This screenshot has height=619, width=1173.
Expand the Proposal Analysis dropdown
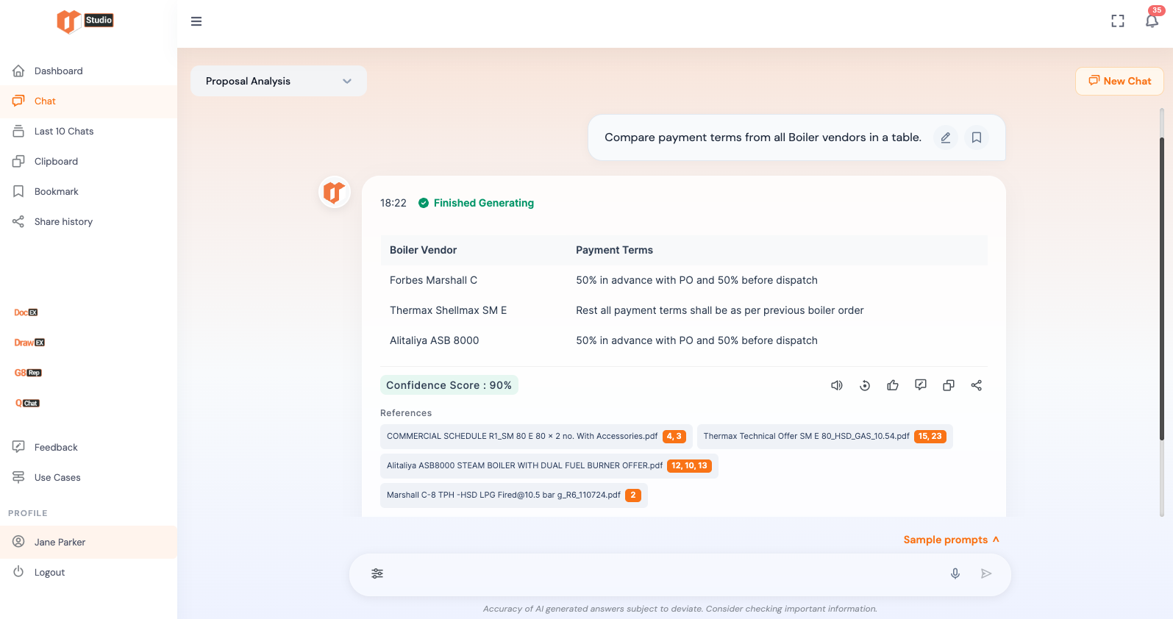(x=279, y=81)
